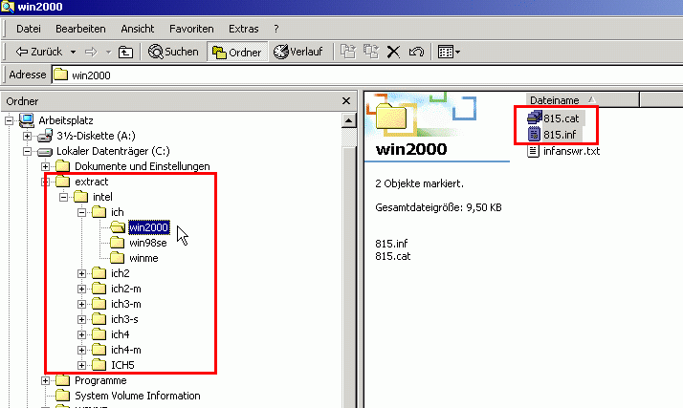The width and height of the screenshot is (683, 408).
Task: Open the forward history dropdown arrow
Action: tap(108, 52)
